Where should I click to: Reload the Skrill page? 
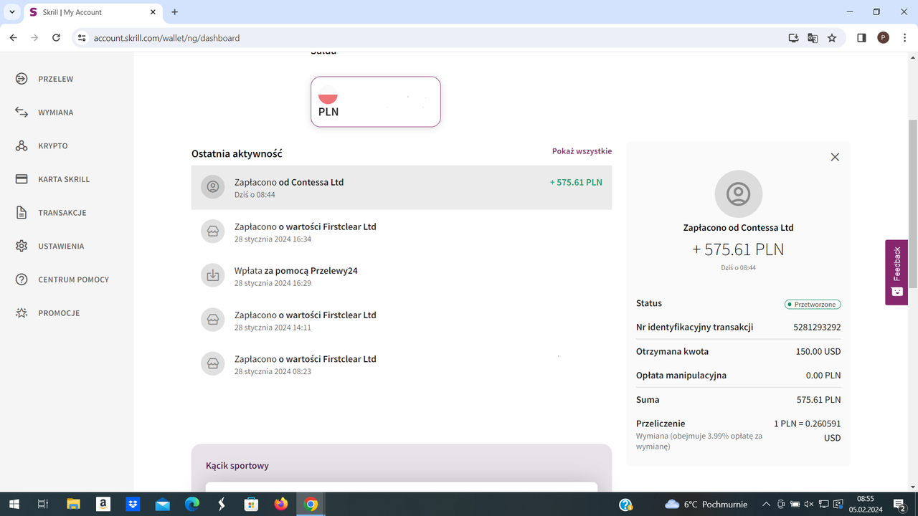tap(56, 38)
